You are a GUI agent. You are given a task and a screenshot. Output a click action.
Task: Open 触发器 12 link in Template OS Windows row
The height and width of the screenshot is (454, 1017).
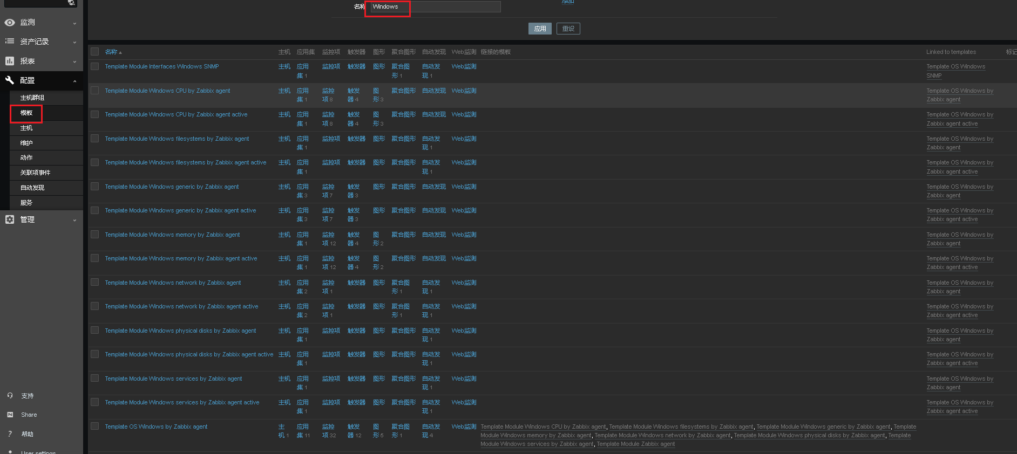354,431
